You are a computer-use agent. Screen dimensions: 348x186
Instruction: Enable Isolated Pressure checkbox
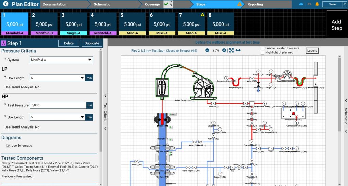click(263, 48)
